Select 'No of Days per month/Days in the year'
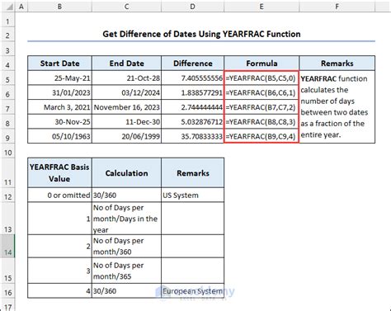This screenshot has width=391, height=311. [126, 219]
